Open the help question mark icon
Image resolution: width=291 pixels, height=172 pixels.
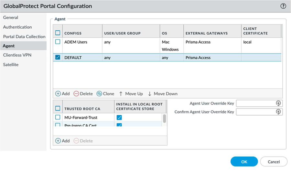point(284,6)
